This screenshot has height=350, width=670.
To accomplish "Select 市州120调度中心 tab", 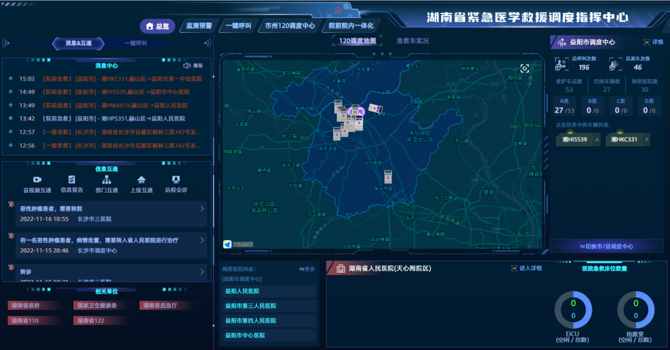I will pyautogui.click(x=290, y=25).
